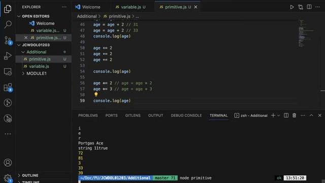Switch to the variable.js tab

click(x=131, y=7)
